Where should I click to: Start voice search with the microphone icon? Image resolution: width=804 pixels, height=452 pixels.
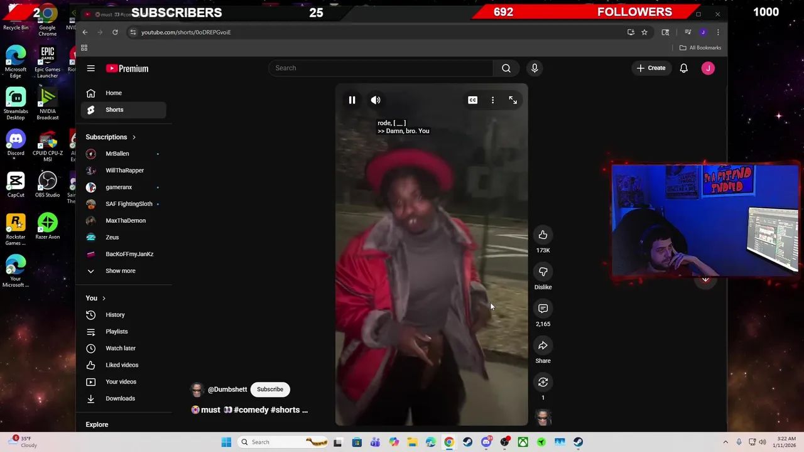(535, 68)
